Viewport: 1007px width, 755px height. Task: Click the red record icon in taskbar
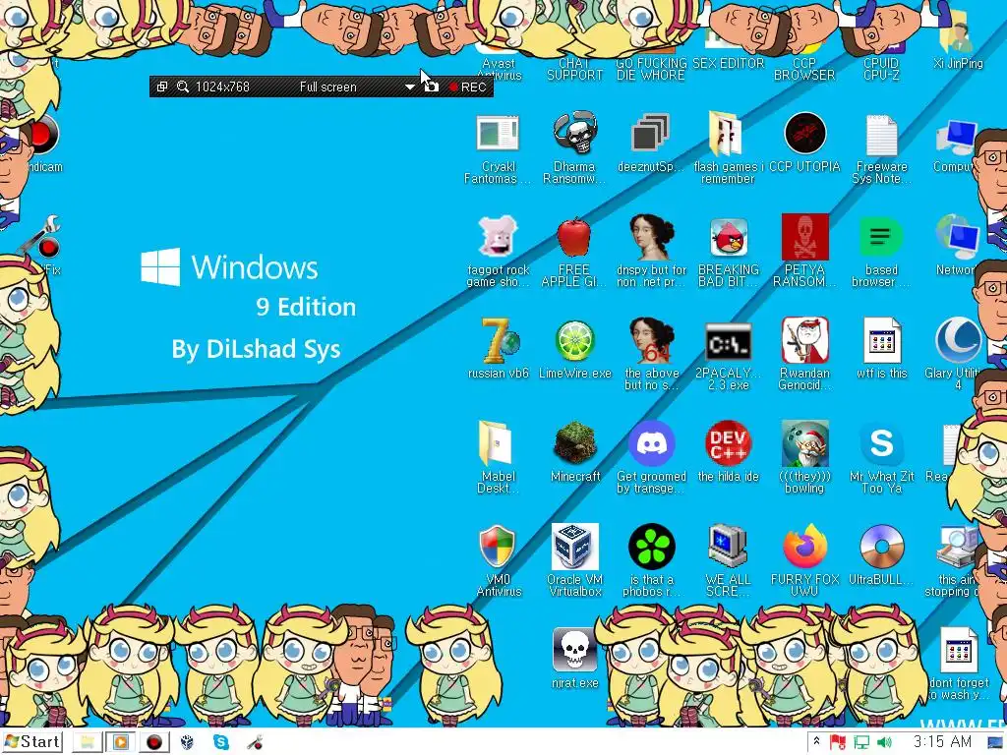tap(153, 742)
